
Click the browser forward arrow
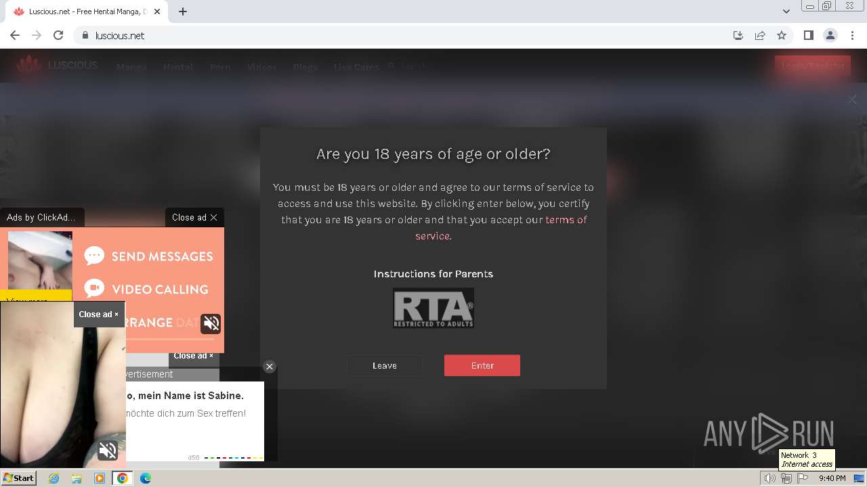(x=37, y=35)
